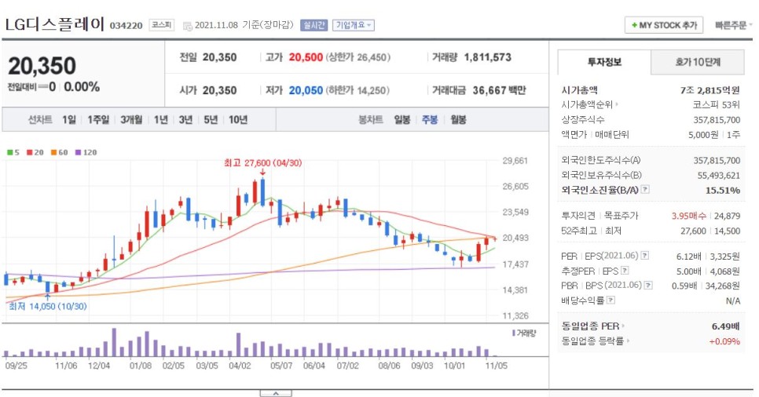Select the 5년 line chart period

[x=211, y=119]
